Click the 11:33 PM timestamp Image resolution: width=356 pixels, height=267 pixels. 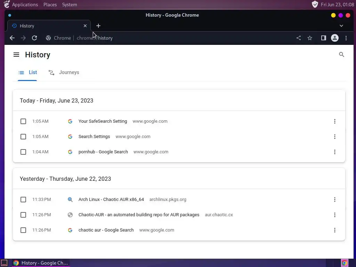coord(42,200)
